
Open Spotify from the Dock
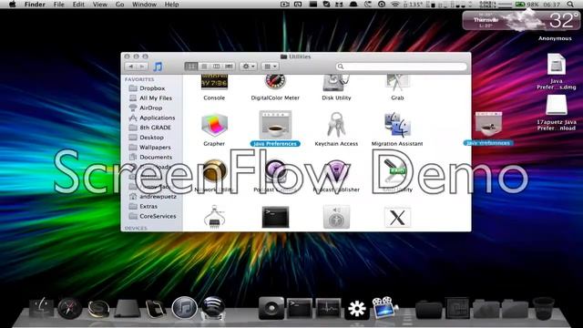pos(213,308)
